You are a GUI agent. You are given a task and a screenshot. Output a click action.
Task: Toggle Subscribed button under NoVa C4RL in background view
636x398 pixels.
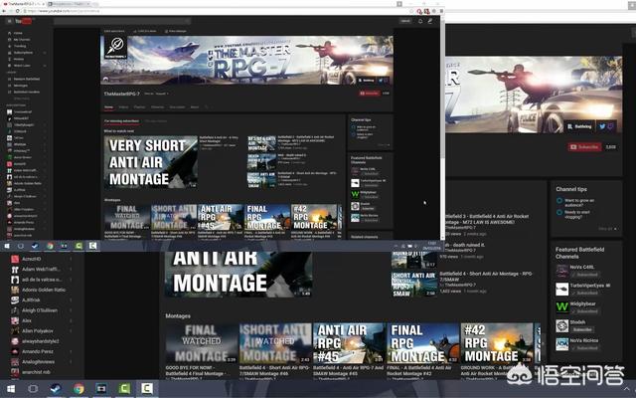tap(584, 275)
